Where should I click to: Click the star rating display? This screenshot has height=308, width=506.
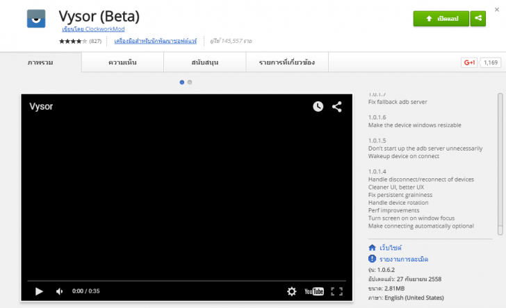[73, 41]
